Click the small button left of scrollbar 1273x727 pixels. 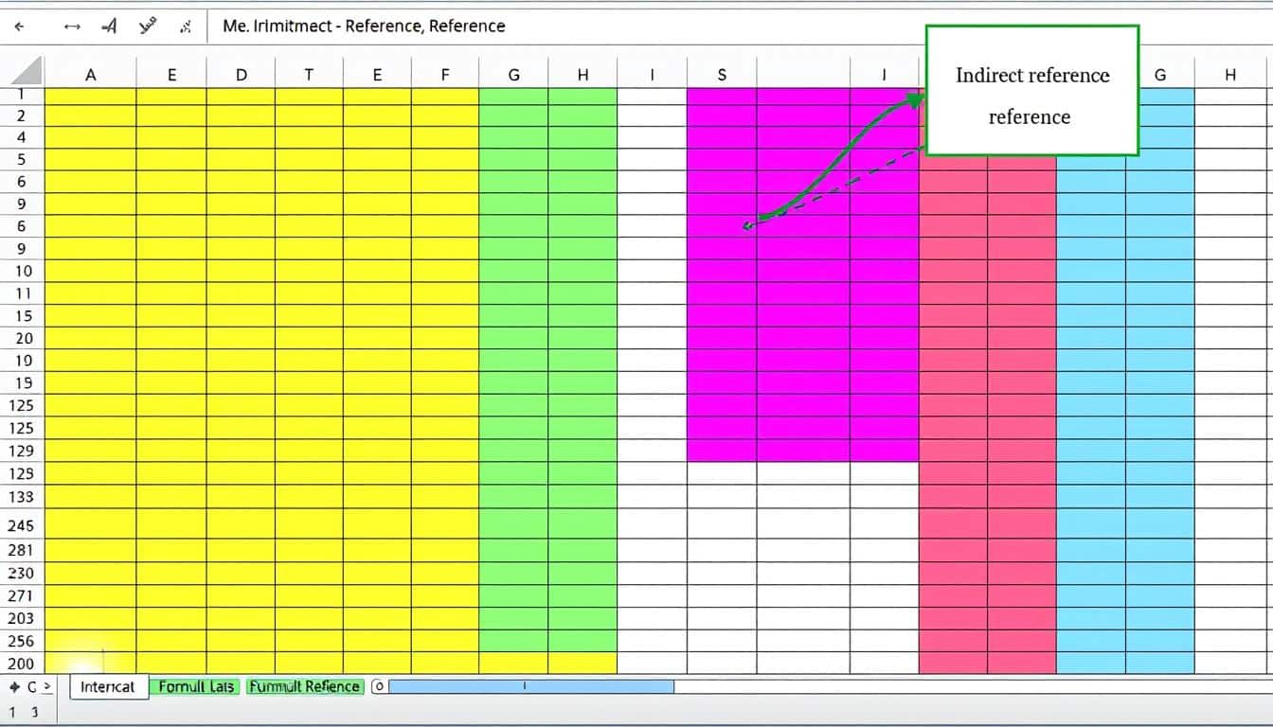378,686
